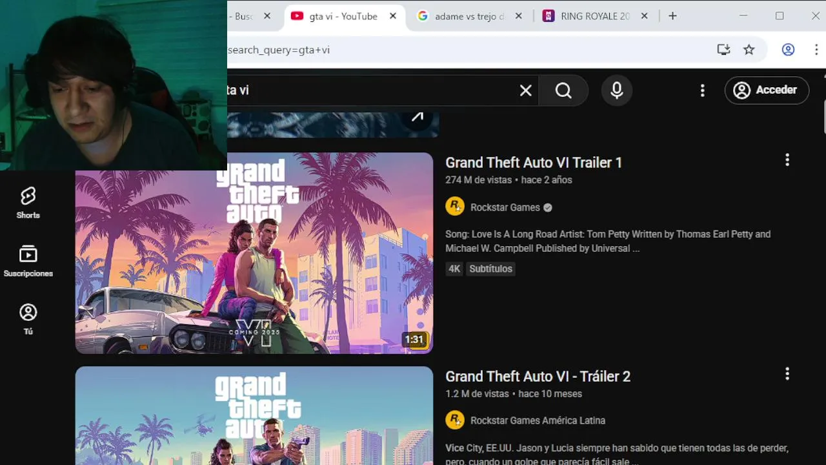The width and height of the screenshot is (826, 465).
Task: Open the Chrome three-dot menu
Action: [816, 50]
